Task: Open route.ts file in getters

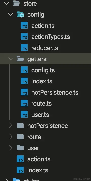Action: coord(41,104)
